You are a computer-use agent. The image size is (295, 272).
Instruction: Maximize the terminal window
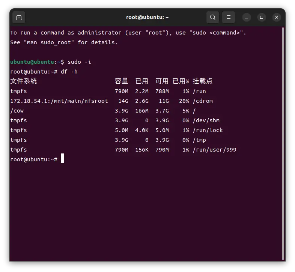pos(262,17)
